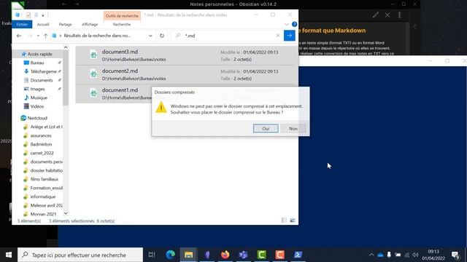Screen dimensions: 467x262
Task: Open PowerShell from the taskbar
Action: (298, 255)
